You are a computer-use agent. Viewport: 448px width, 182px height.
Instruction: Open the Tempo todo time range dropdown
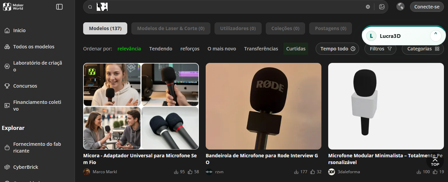[x=337, y=49]
